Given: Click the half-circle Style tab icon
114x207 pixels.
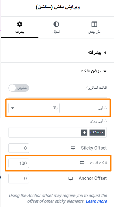Looking at the screenshot, I should [56, 24].
